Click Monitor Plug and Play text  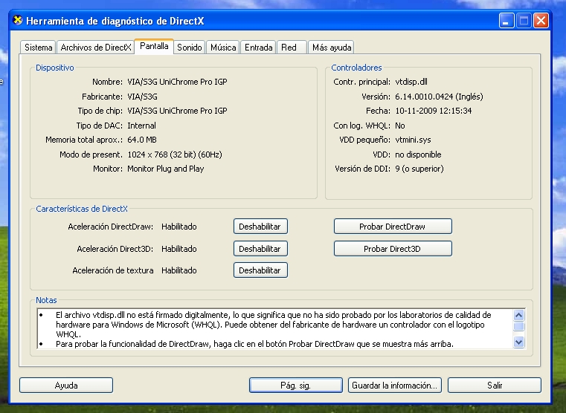[166, 169]
